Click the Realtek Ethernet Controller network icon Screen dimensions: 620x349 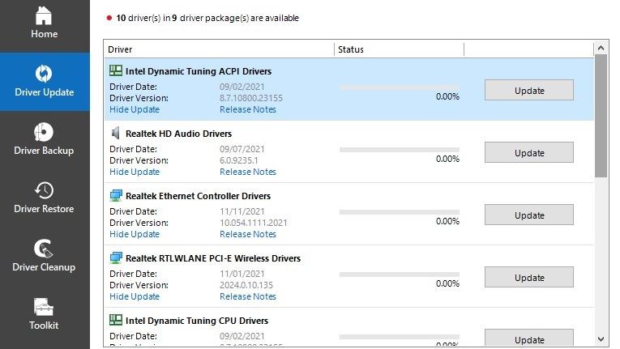pyautogui.click(x=116, y=196)
